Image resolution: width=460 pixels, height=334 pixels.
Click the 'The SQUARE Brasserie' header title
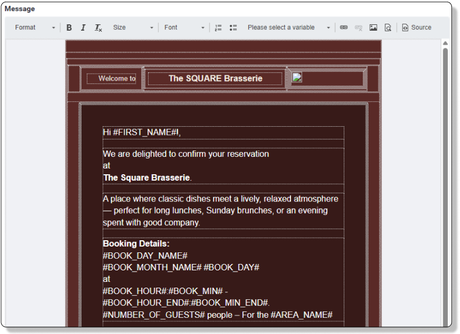pyautogui.click(x=215, y=79)
